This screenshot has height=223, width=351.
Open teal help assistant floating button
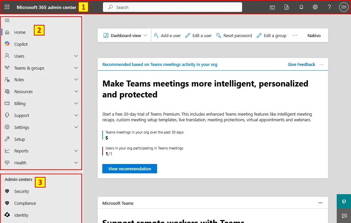344,201
